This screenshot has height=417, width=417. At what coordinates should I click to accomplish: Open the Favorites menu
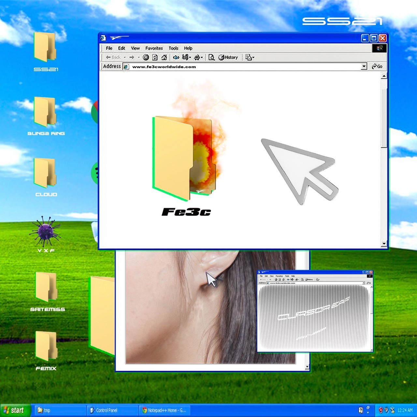tap(154, 48)
